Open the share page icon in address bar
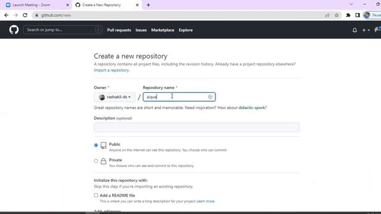 pos(327,15)
